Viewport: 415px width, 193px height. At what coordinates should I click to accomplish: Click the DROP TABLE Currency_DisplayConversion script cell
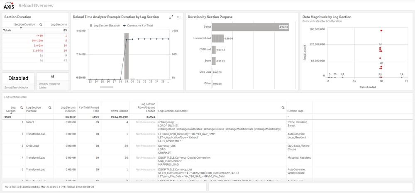[x=222, y=161]
